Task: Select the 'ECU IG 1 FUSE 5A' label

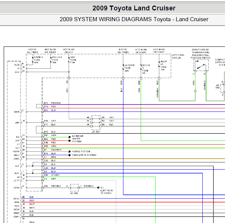Action: coord(146,69)
